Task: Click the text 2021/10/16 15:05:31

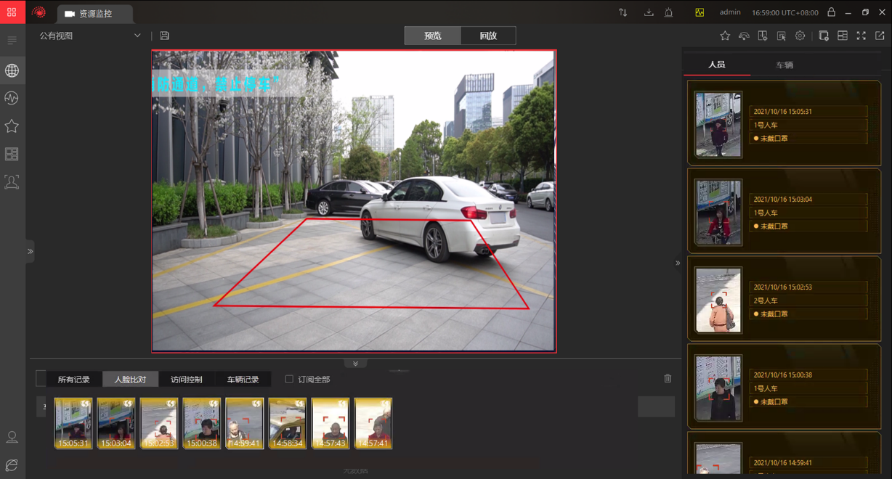Action: click(x=783, y=112)
